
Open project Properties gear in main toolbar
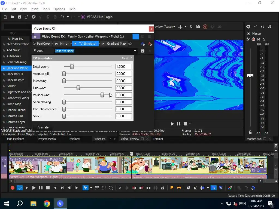(x=34, y=17)
